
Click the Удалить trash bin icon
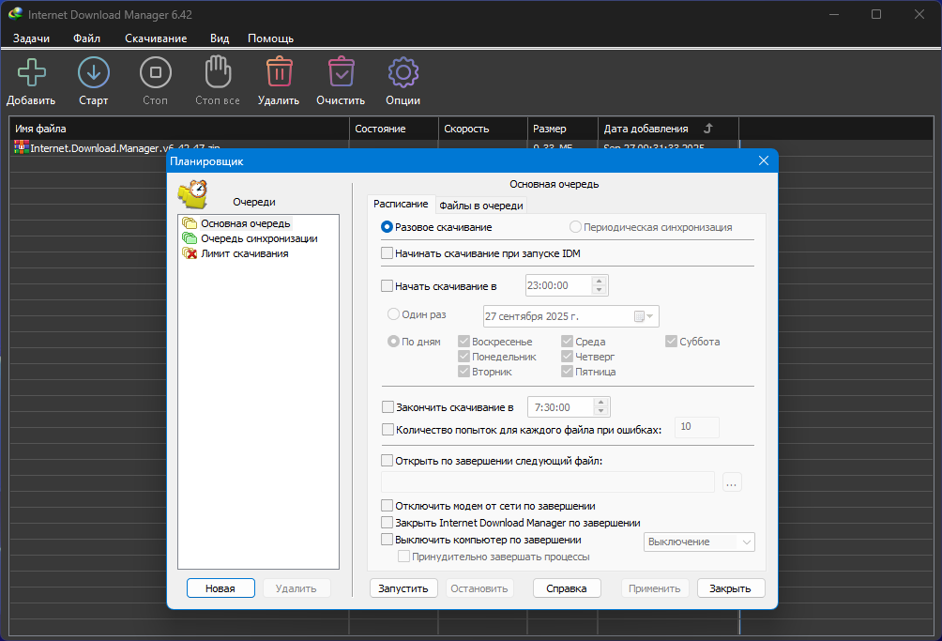tap(278, 73)
